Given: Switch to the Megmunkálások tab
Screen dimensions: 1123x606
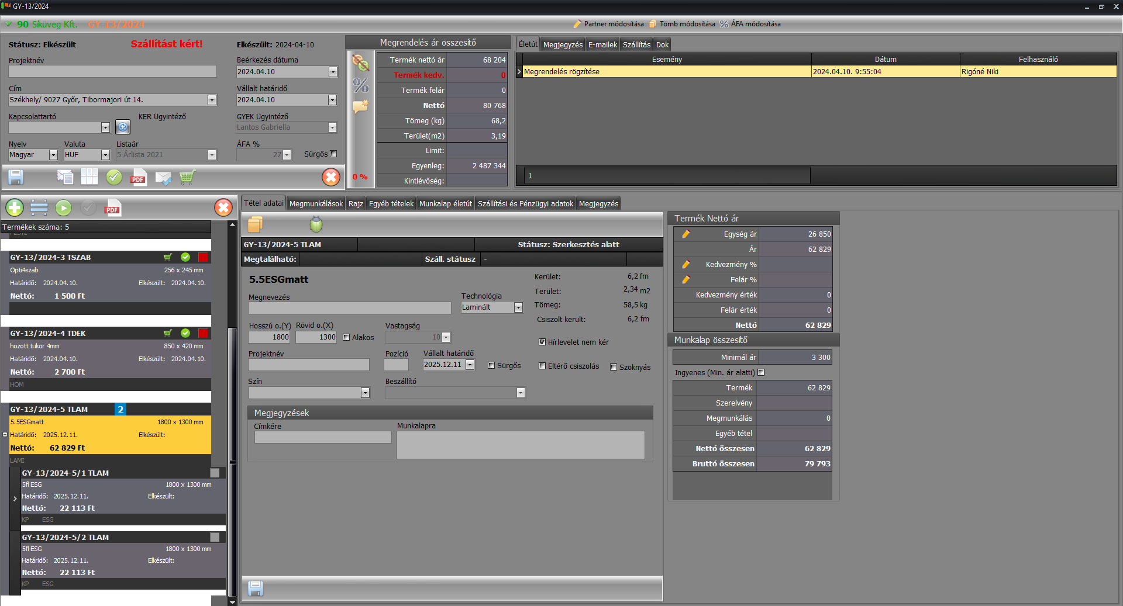Looking at the screenshot, I should (x=316, y=203).
